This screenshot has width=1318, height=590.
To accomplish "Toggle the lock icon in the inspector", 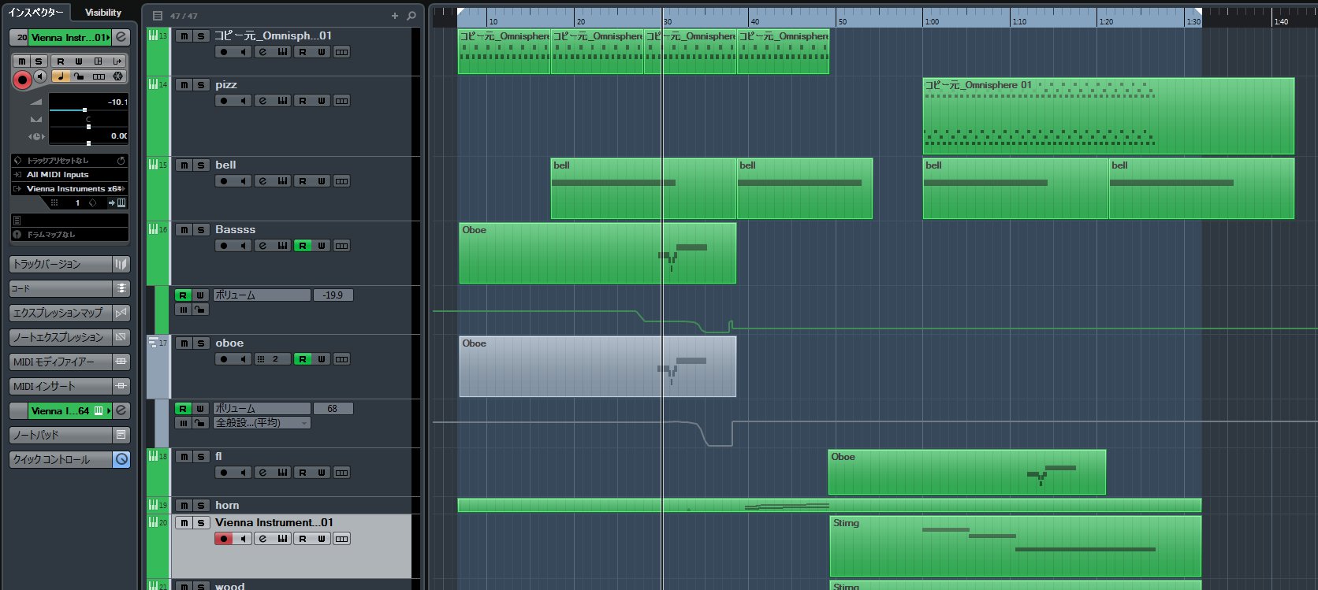I will coord(80,76).
